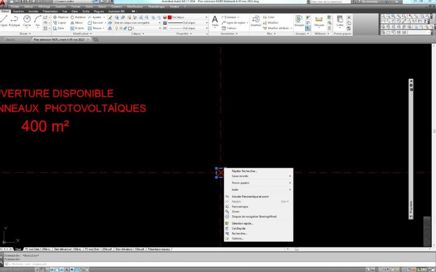
Task: Open the lineweight DuCalque dropdown
Action: pyautogui.click(x=188, y=23)
